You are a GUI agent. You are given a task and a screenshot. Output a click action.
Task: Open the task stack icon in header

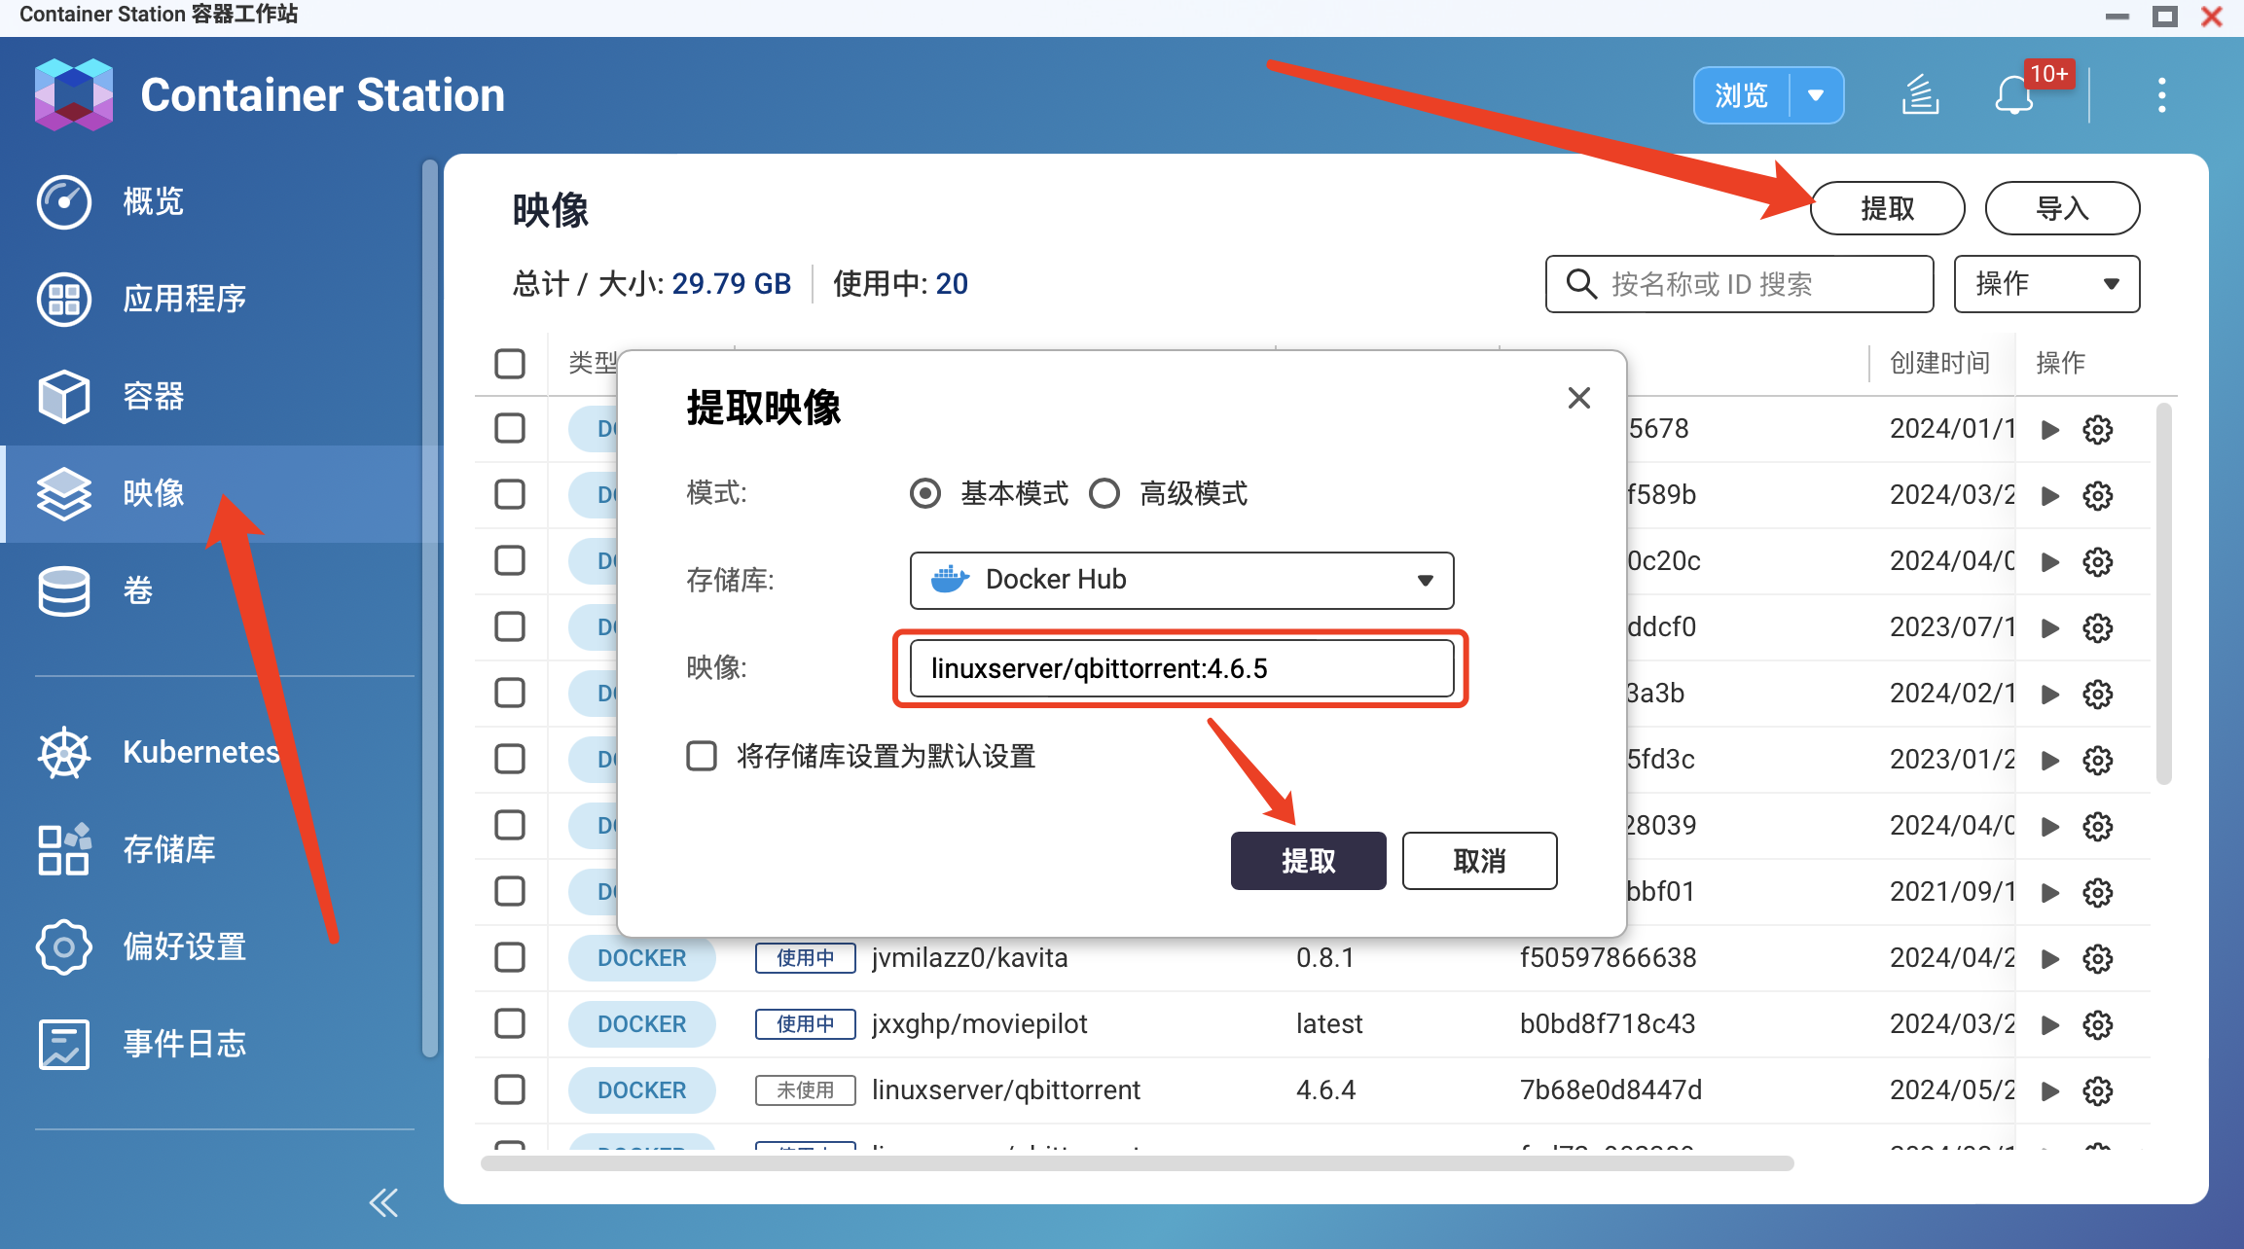1920,95
